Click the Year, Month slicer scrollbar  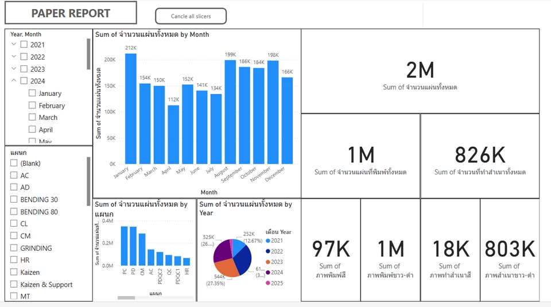(x=88, y=54)
